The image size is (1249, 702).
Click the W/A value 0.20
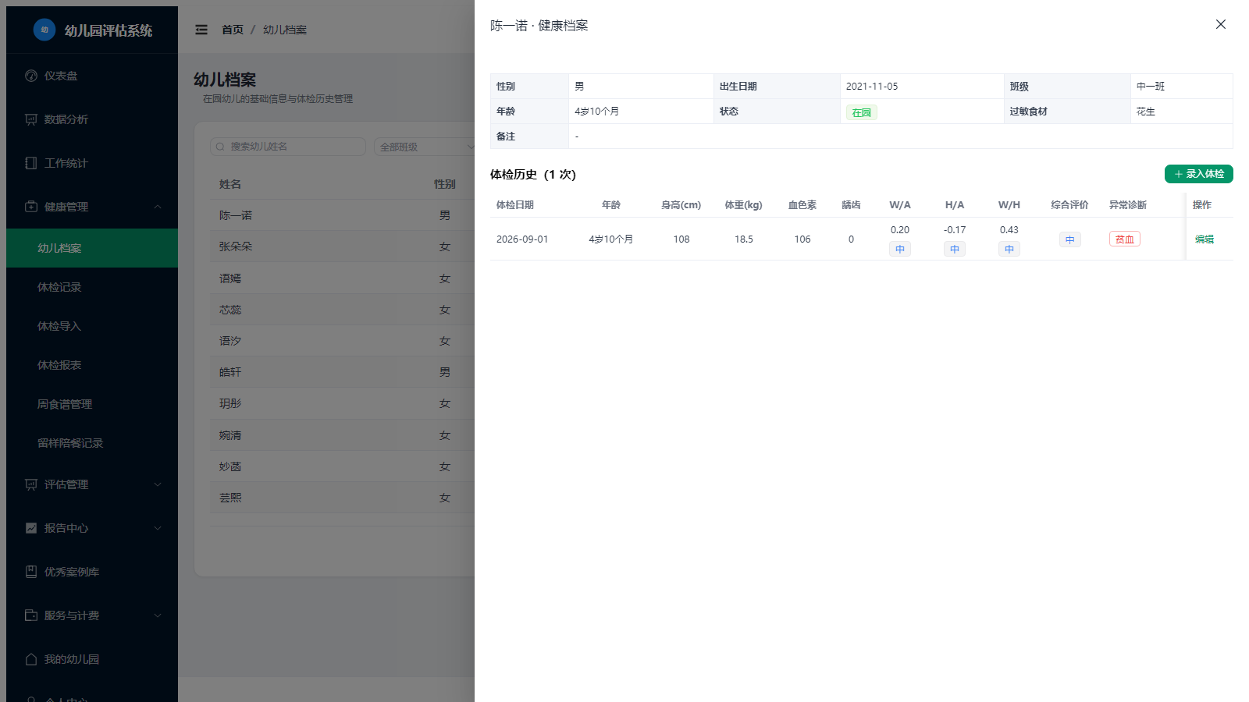click(899, 230)
